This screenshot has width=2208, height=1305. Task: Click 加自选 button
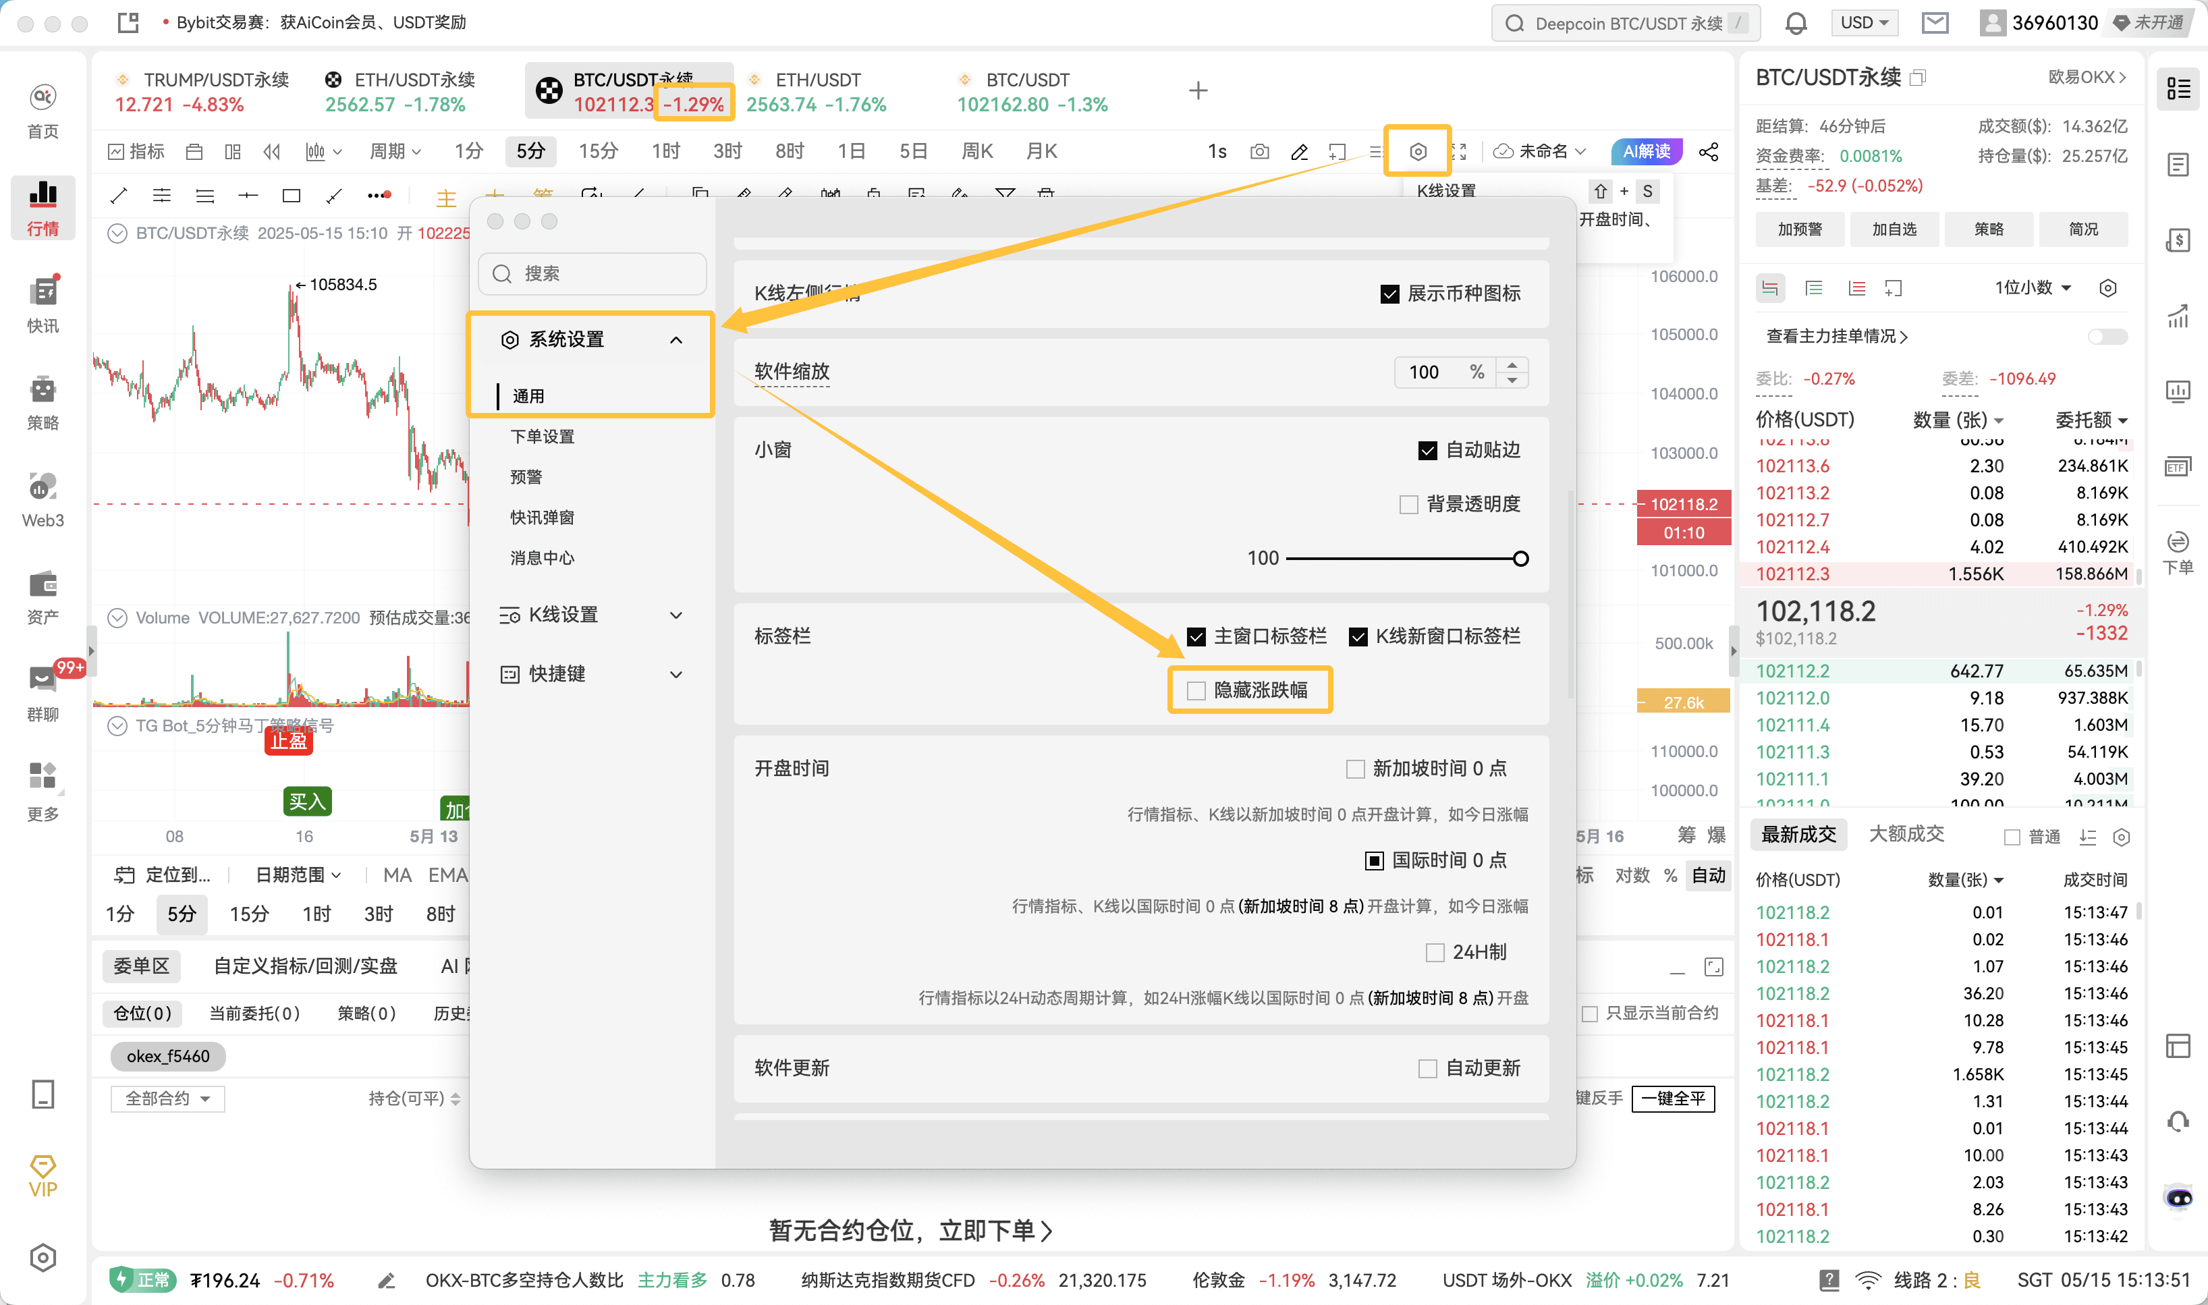1894,229
